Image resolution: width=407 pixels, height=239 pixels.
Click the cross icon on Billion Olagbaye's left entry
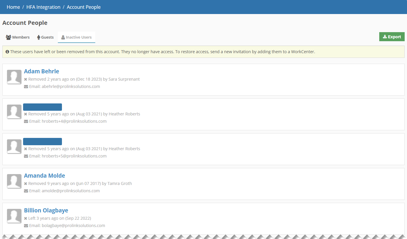pos(25,218)
